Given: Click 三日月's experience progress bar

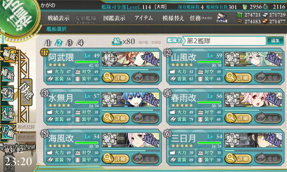Looking at the screenshot, I should 253,150.
